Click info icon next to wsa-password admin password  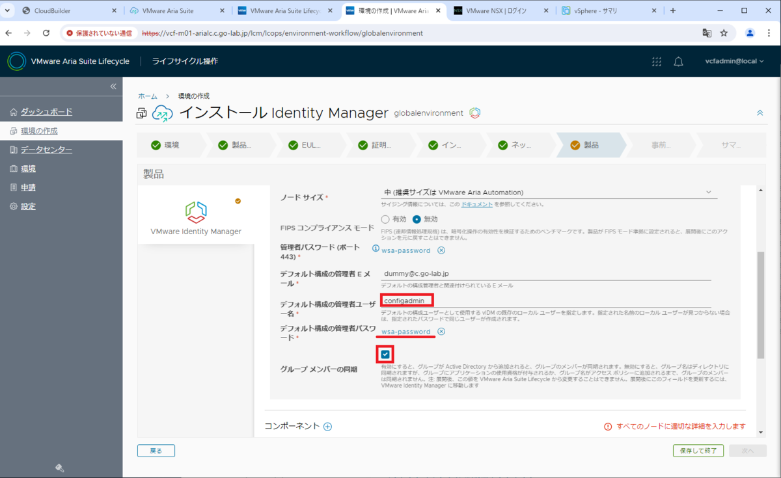point(376,248)
